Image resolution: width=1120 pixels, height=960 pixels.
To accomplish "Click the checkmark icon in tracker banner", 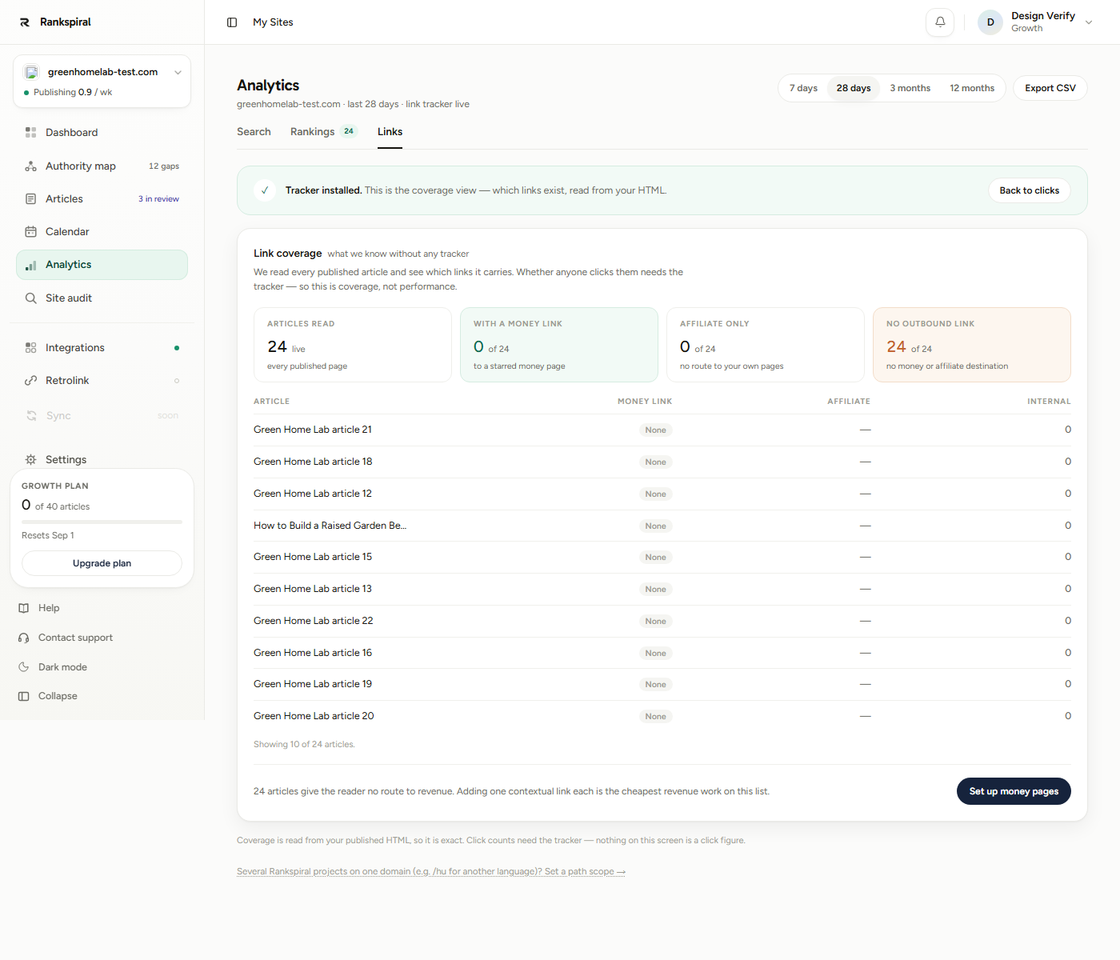I will click(265, 190).
